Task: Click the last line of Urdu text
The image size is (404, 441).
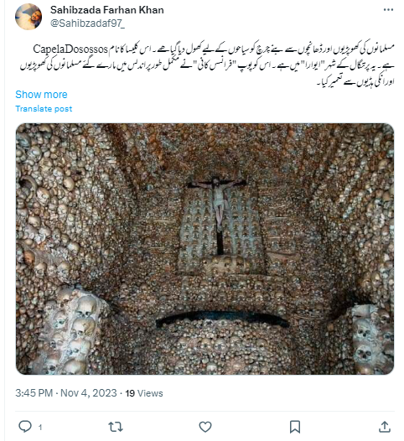Action: (x=356, y=82)
